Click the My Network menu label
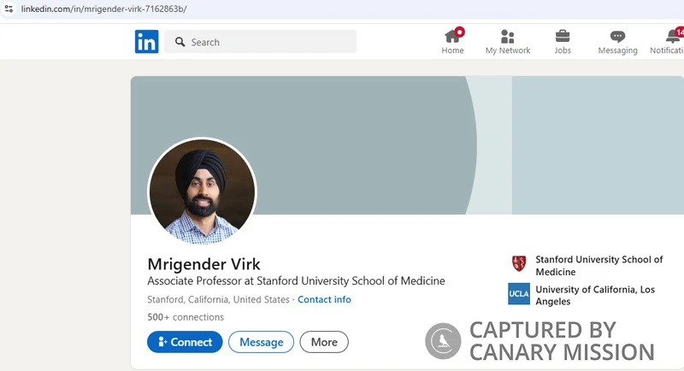This screenshot has height=371, width=684. [x=508, y=50]
